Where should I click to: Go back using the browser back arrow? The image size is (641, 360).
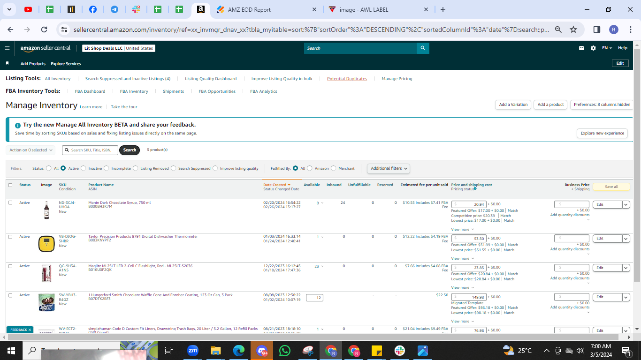[10, 30]
